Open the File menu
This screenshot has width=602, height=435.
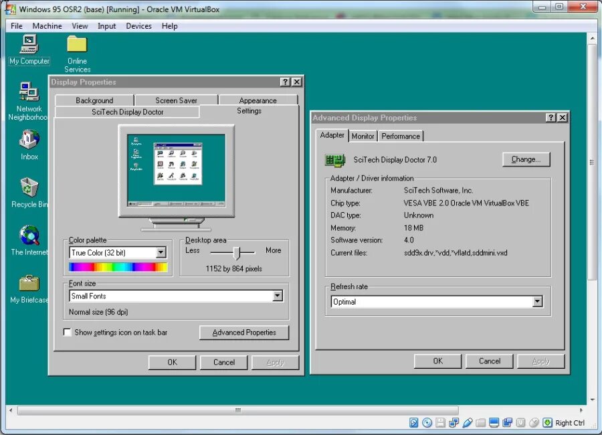click(17, 25)
